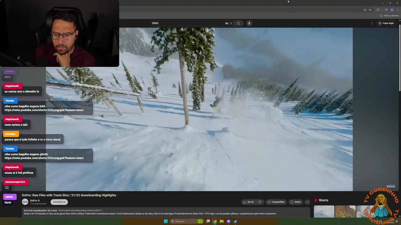This screenshot has width=401, height=225.
Task: Click the #GoProMAX hashtag
Action: point(64,211)
